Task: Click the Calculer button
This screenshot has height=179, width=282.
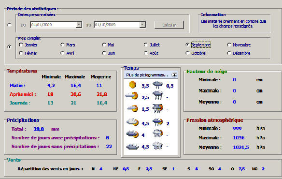Action: tap(169, 25)
